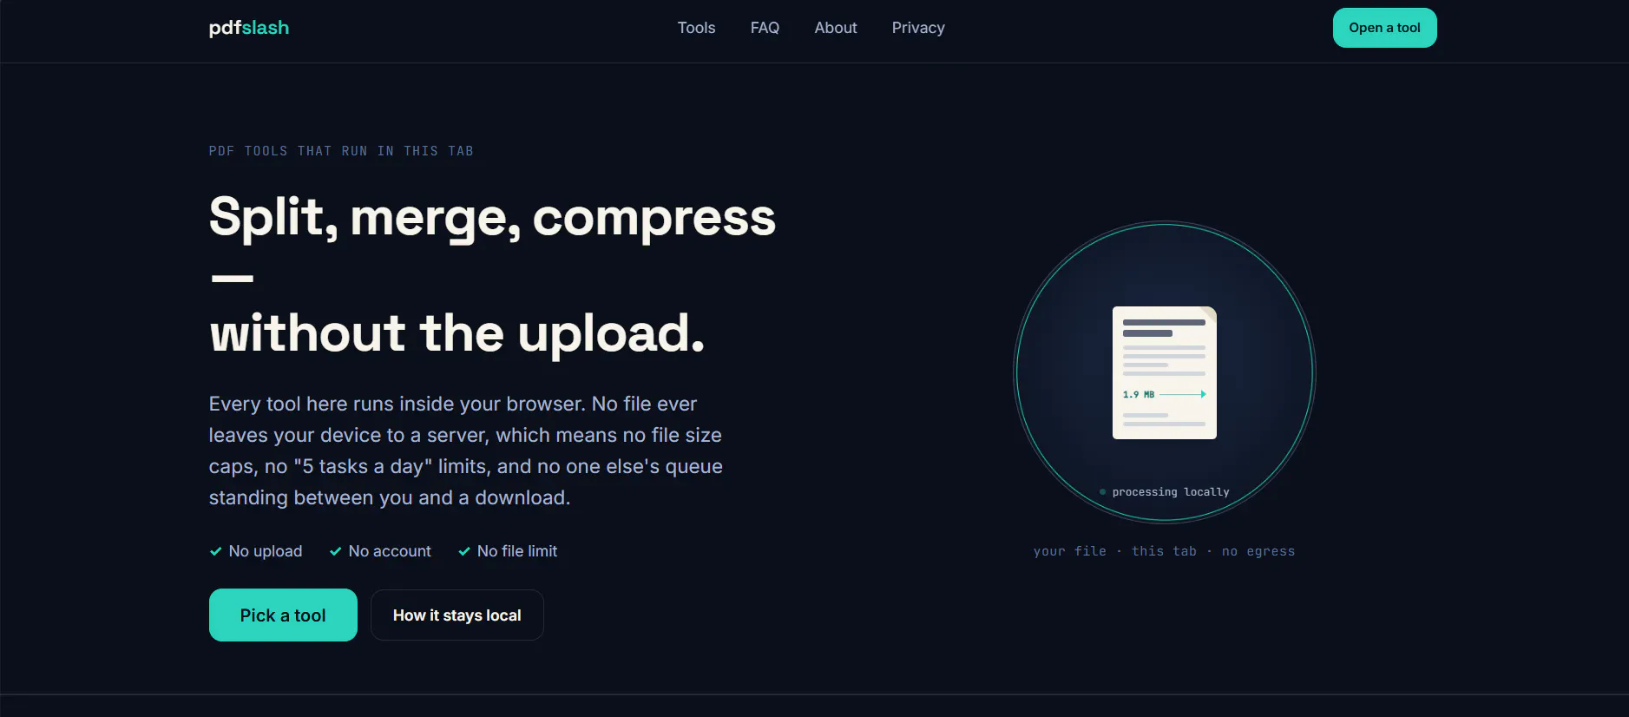Click the 'without the upload.' headline line
The width and height of the screenshot is (1629, 717).
[457, 333]
